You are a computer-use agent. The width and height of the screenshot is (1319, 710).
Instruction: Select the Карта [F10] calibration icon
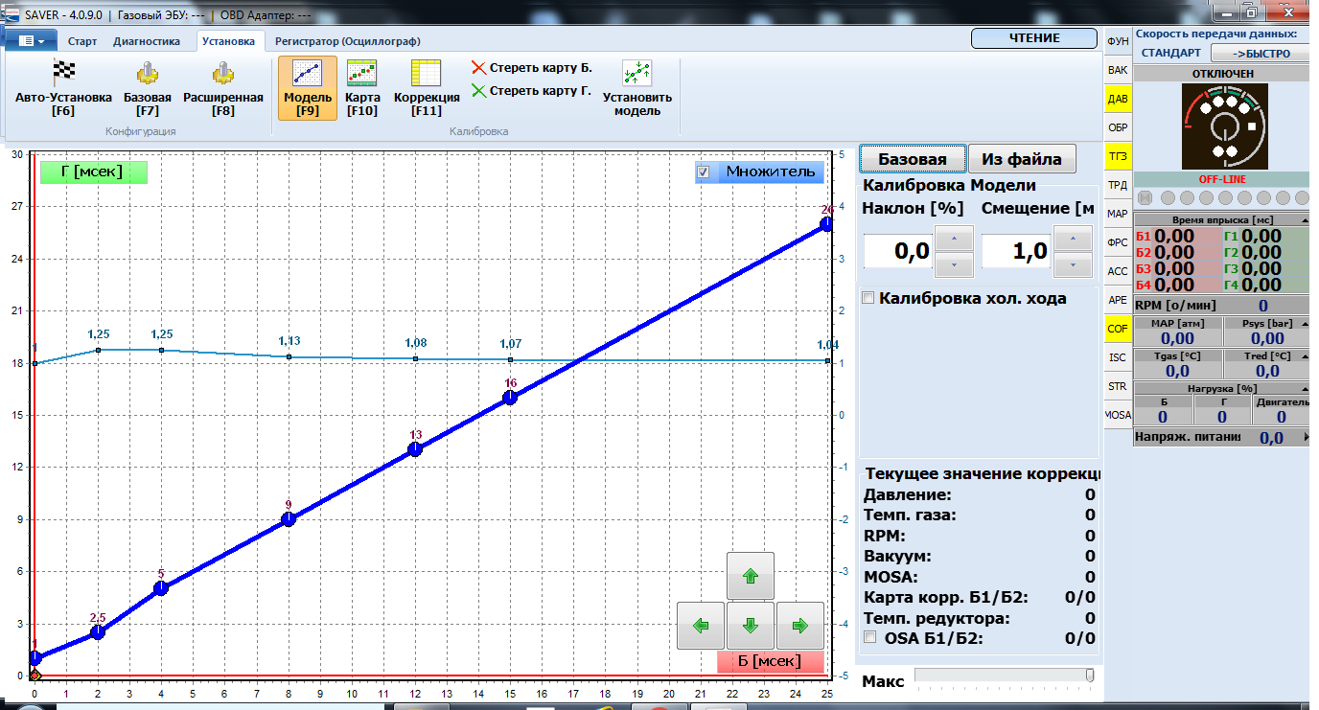click(x=362, y=74)
